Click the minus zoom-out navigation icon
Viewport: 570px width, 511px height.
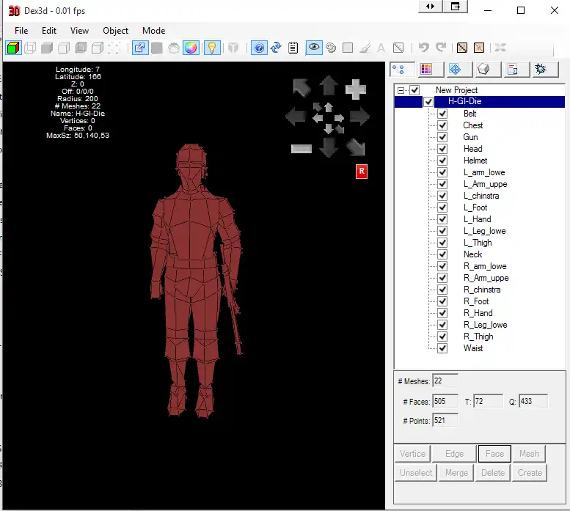(302, 149)
